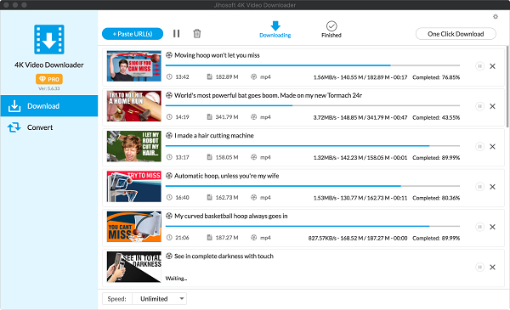Click the 'Try to miss' hoop thumbnail
The height and width of the screenshot is (310, 510).
[x=134, y=187]
